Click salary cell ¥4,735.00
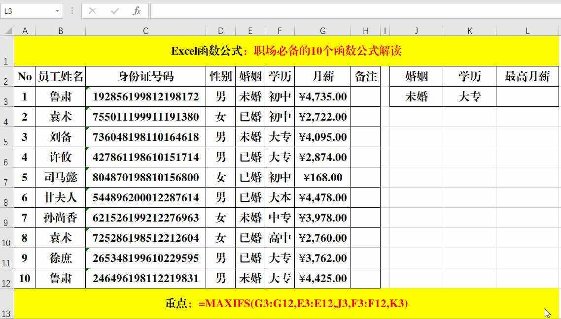The image size is (561, 319). [323, 96]
